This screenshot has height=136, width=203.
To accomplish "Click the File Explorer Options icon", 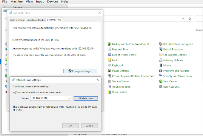I will [161, 55].
